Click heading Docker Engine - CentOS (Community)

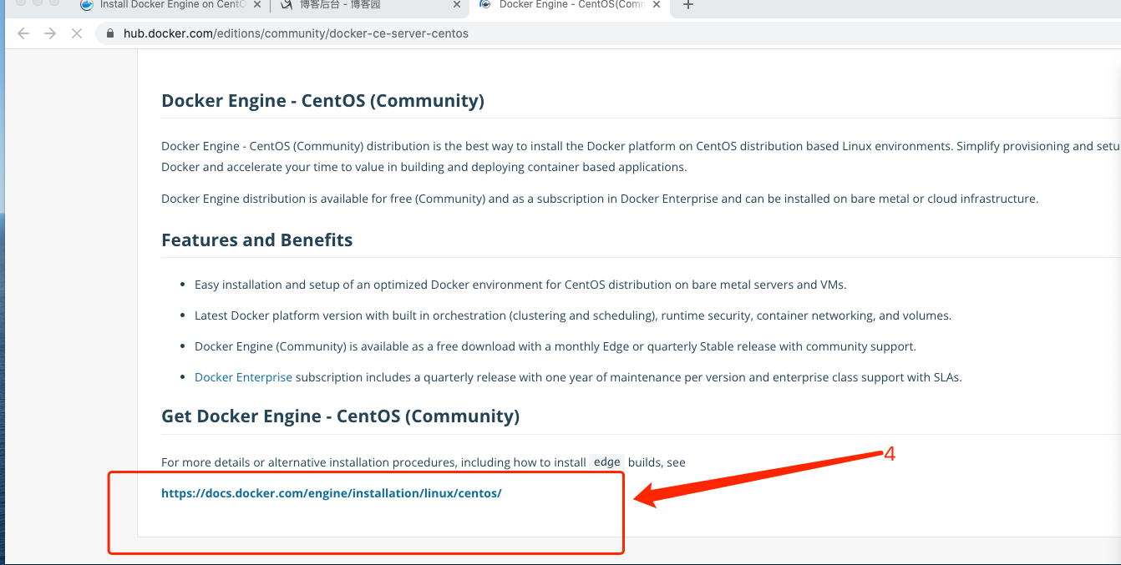point(322,101)
